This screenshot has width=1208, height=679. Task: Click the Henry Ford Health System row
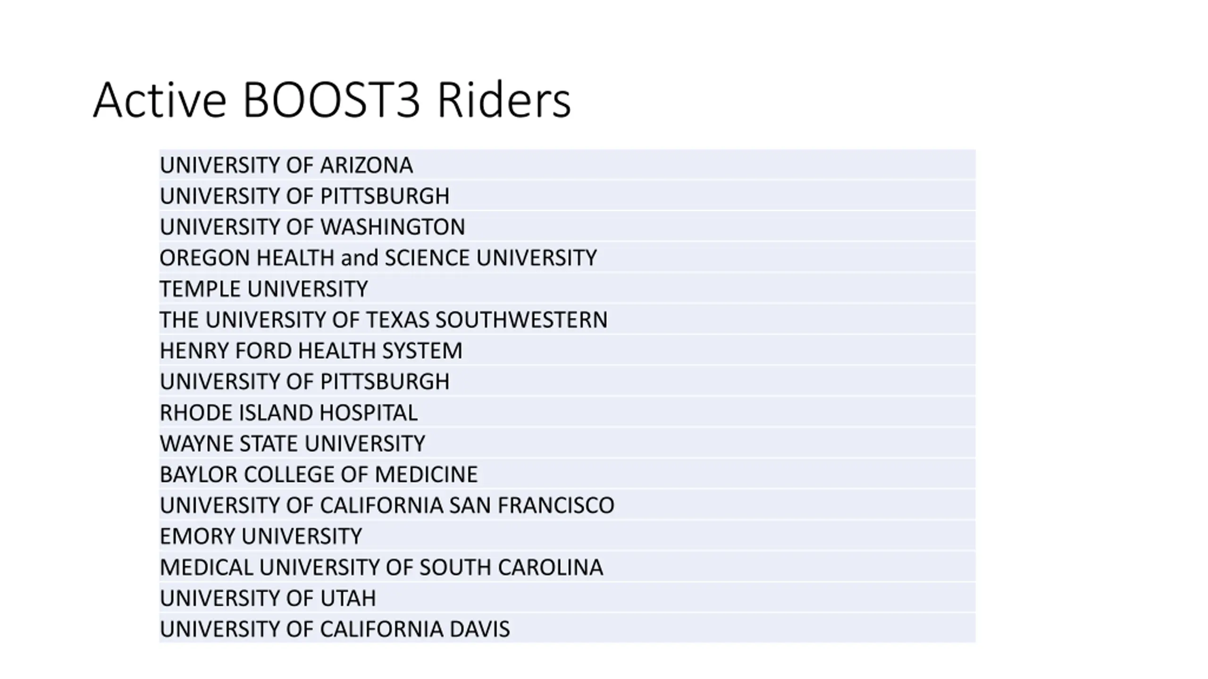(567, 350)
